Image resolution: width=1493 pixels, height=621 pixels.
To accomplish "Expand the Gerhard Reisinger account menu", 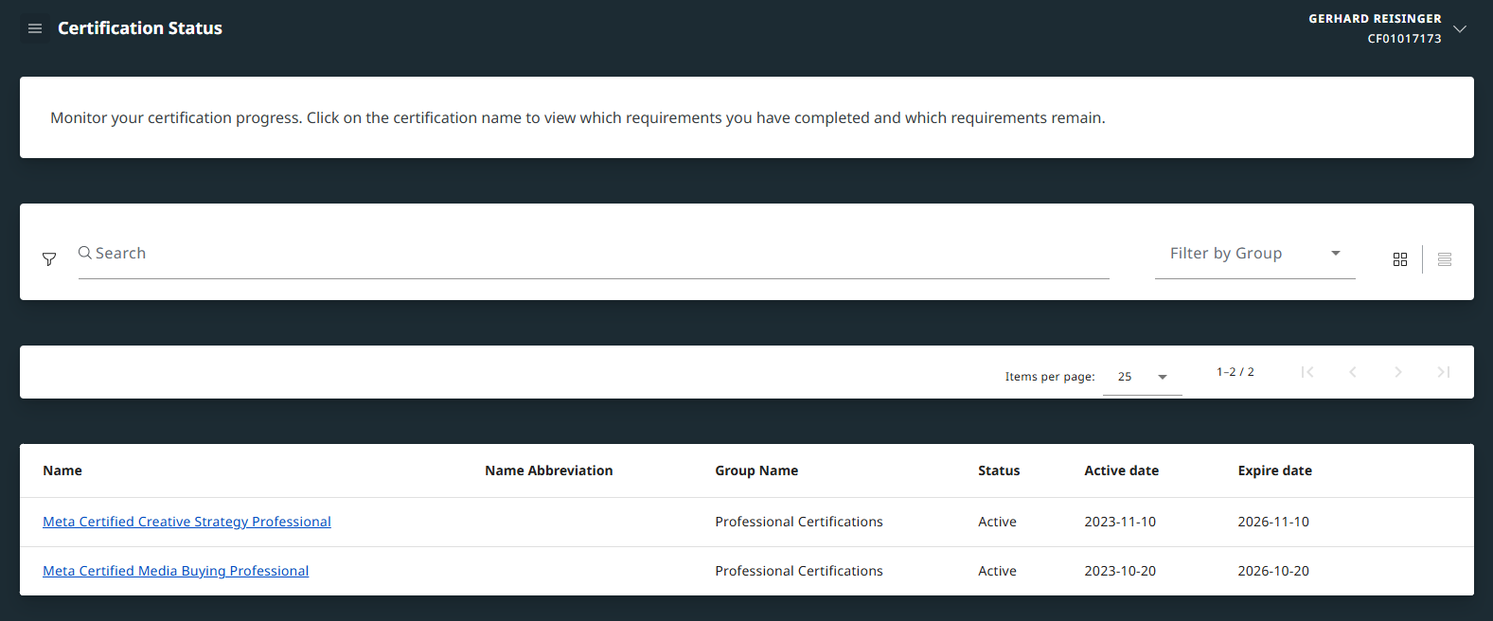I will point(1460,28).
